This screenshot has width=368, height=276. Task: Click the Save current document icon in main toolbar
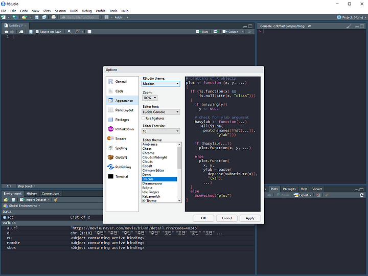tap(37, 17)
